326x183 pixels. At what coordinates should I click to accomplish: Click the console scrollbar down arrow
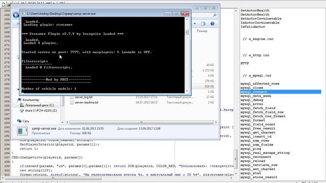[x=187, y=91]
